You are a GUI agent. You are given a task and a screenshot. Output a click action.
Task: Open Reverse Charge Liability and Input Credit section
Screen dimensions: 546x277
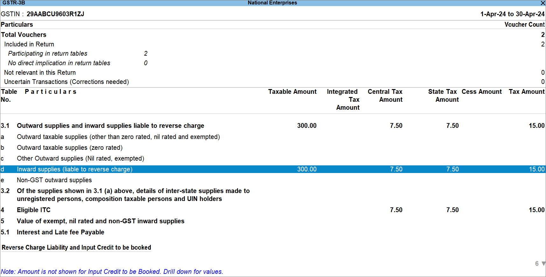(x=76, y=247)
